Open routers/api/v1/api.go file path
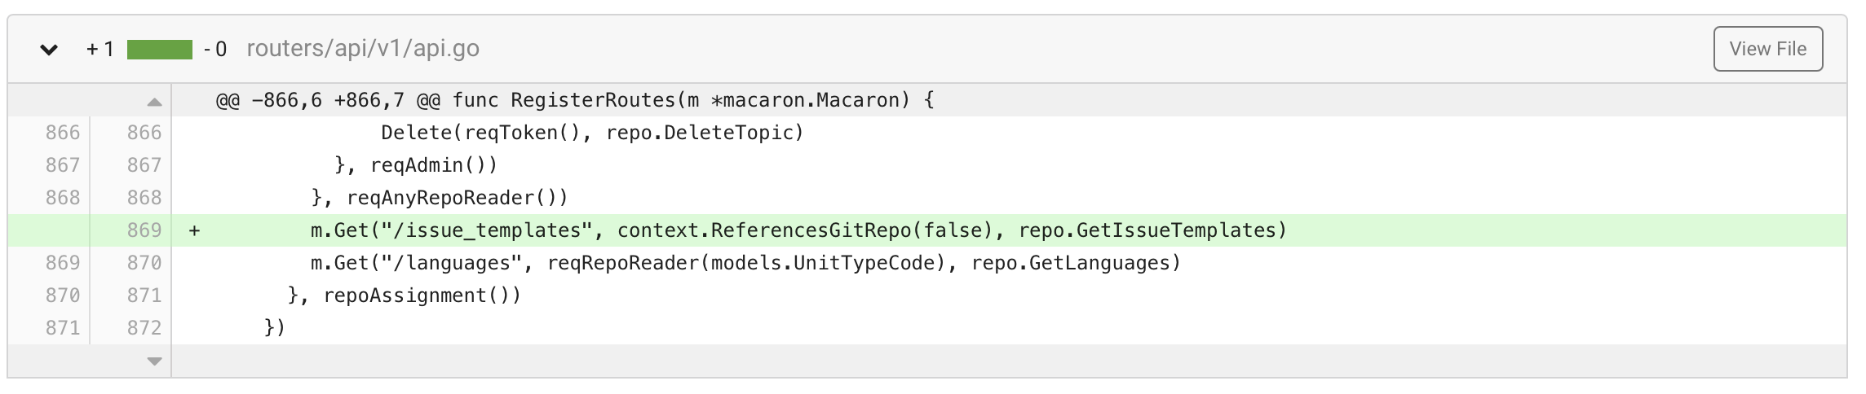This screenshot has width=1866, height=394. point(363,49)
